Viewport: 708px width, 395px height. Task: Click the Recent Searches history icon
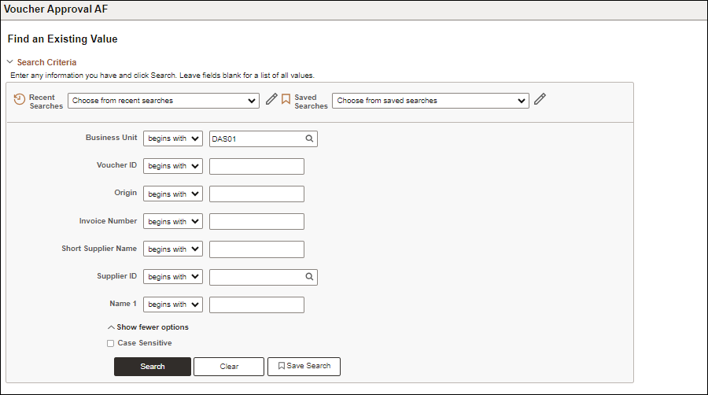pyautogui.click(x=20, y=99)
